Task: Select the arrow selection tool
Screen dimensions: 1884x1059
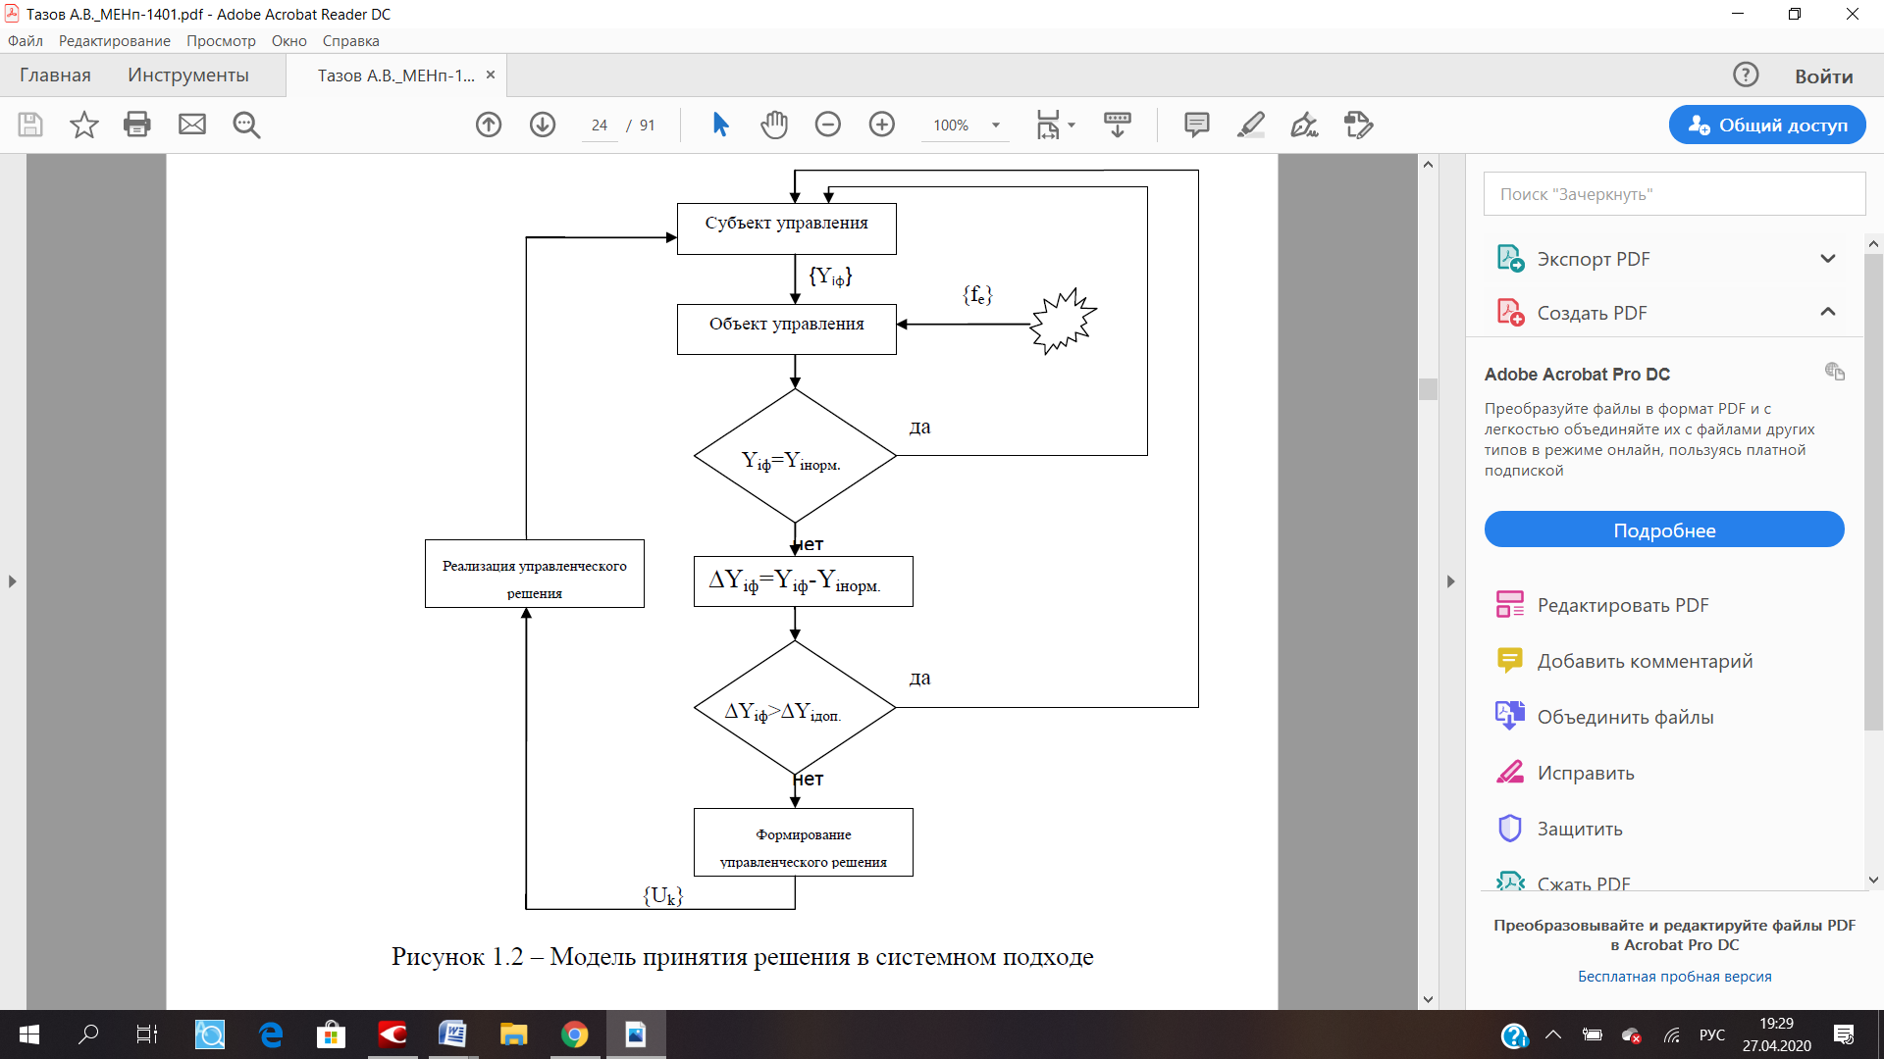Action: [720, 125]
